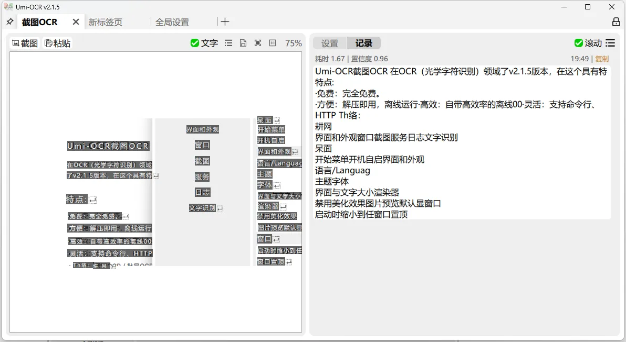
Task: Click the 禁用美化效果 text box in preview
Action: click(x=277, y=216)
